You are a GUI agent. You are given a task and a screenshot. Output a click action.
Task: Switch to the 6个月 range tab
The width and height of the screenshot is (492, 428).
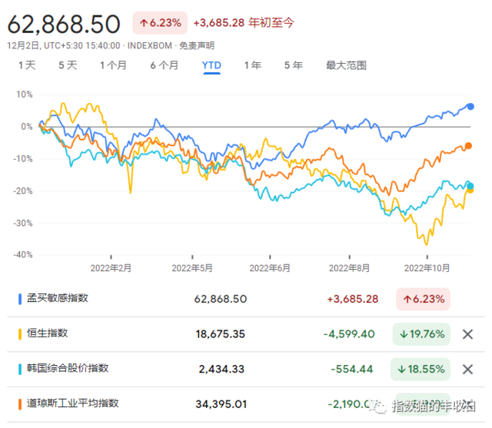coord(165,65)
